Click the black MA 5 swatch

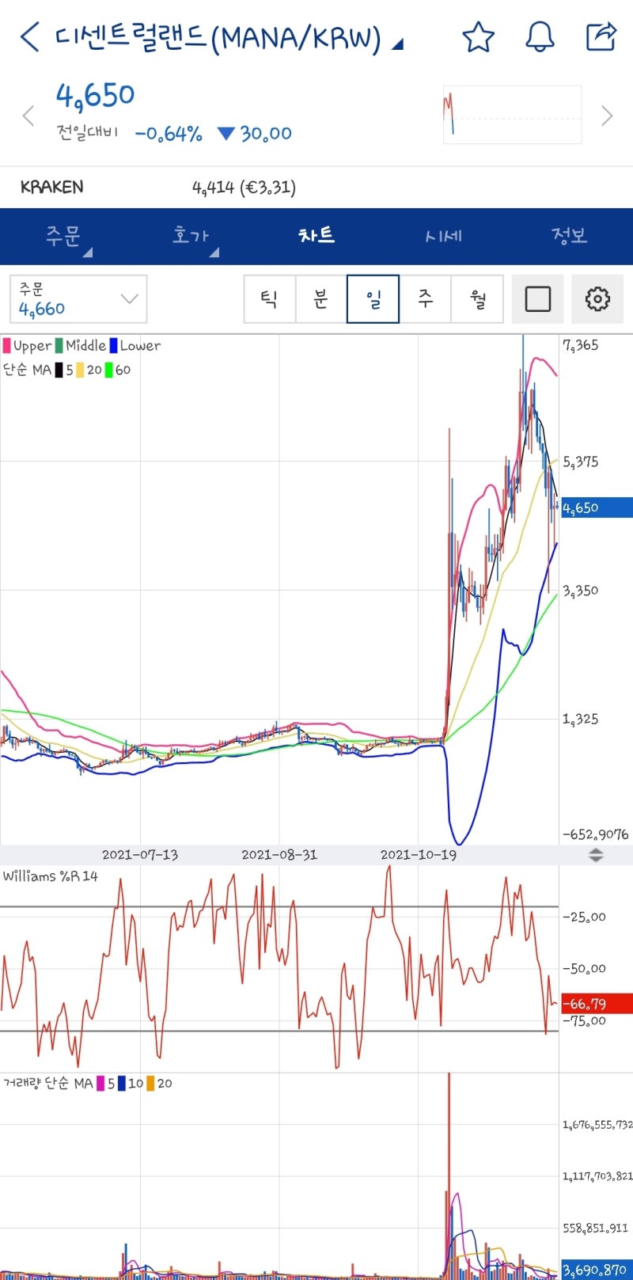click(x=59, y=370)
